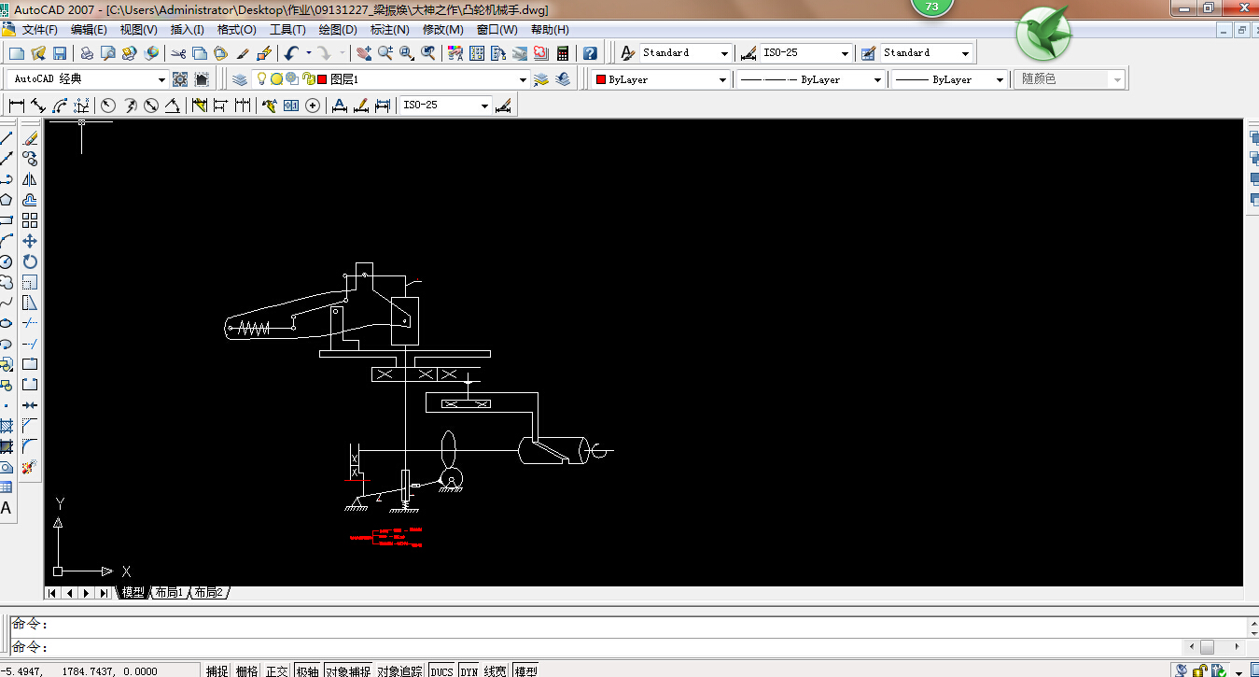
Task: Open the 绘图(D) menu
Action: [x=338, y=30]
